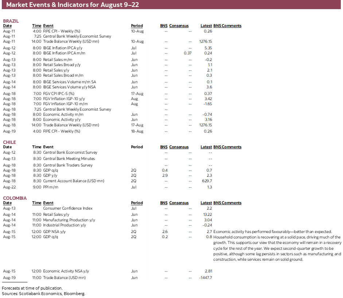Select the 13.22 value in Colombia table

click(x=207, y=215)
